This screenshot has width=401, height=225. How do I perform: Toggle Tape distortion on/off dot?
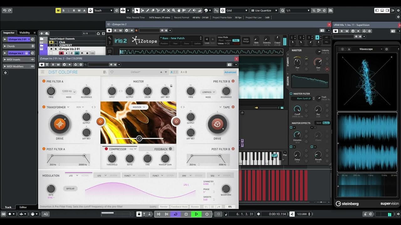pyautogui.click(x=233, y=107)
